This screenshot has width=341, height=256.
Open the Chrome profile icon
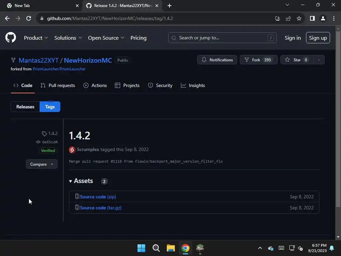tap(323, 19)
